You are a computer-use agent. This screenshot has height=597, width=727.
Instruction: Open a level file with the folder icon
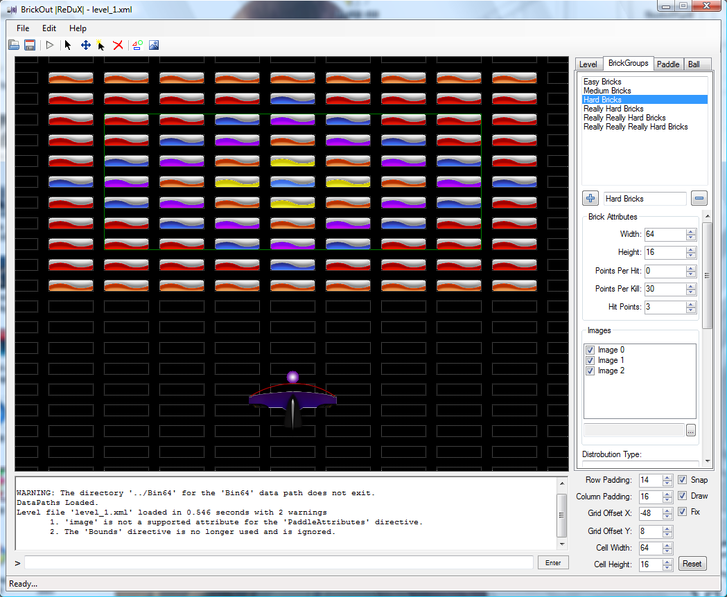[14, 45]
